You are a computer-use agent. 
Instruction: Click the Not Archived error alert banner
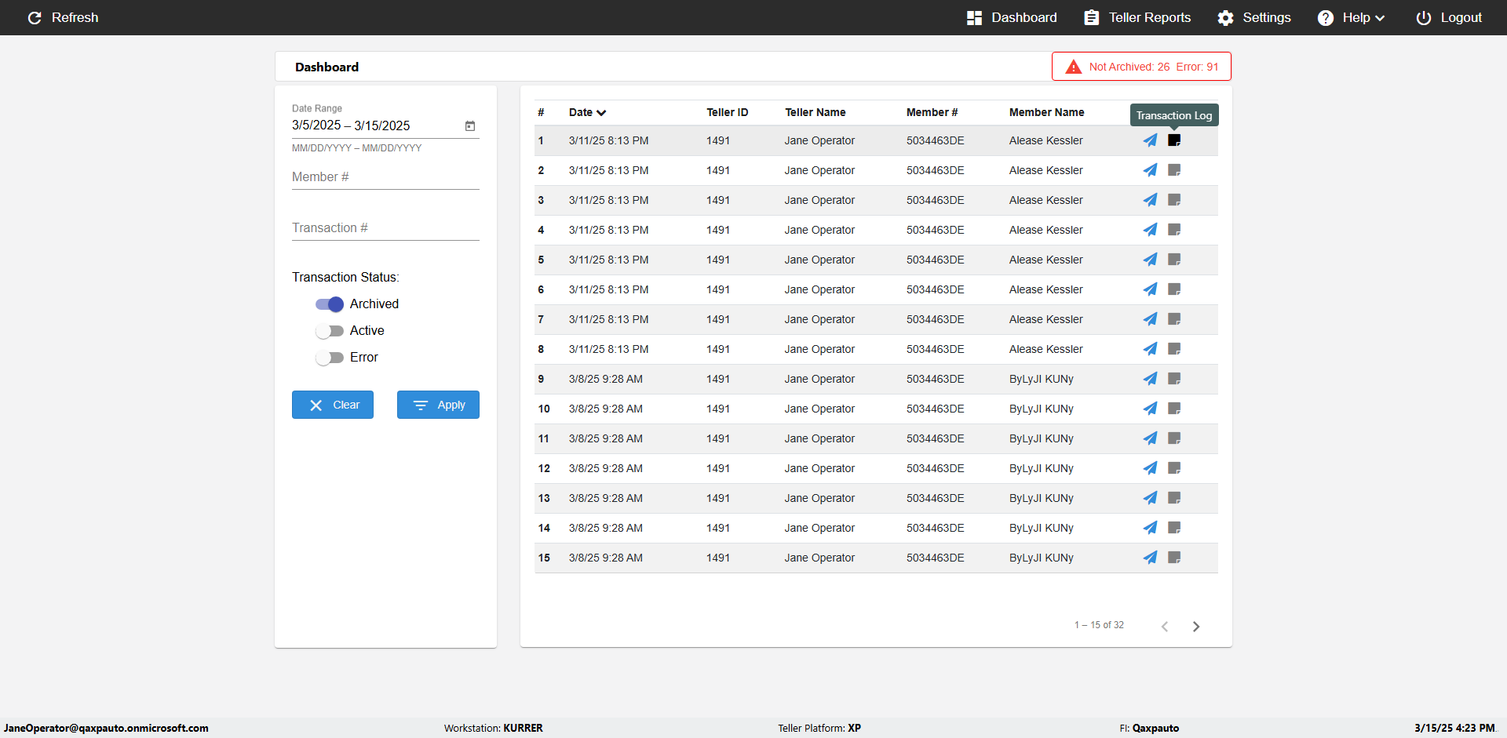(x=1141, y=67)
